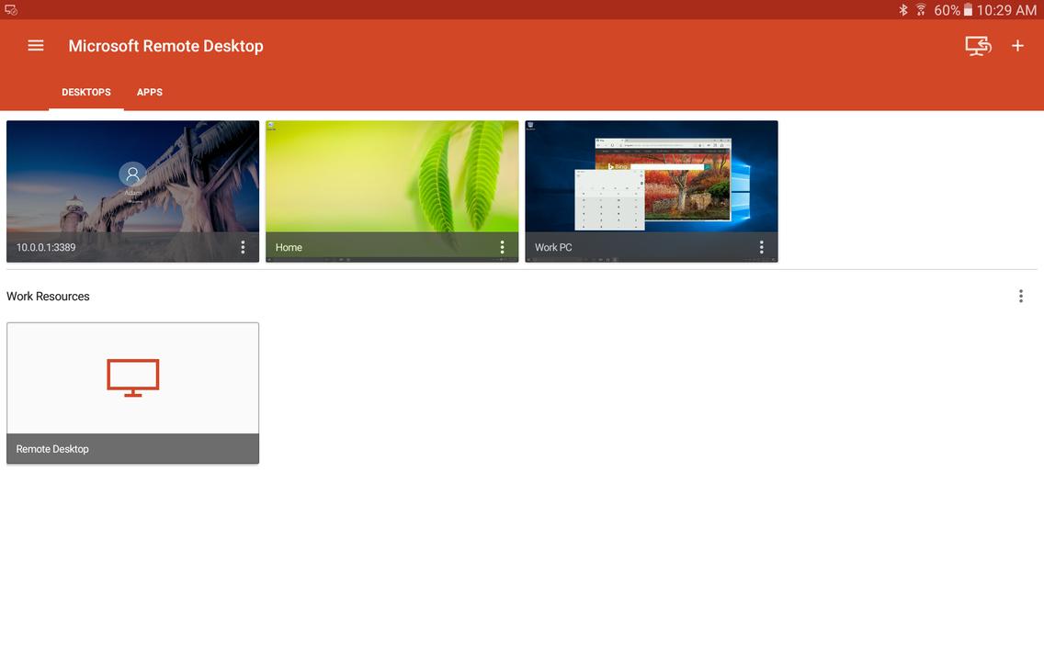
Task: Open the overflow menu on the 10.0.0.1:3389 tile
Action: (x=243, y=246)
